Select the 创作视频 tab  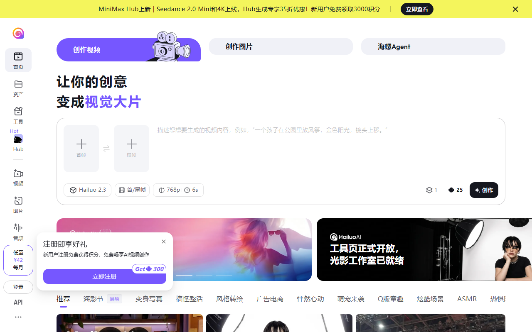(x=128, y=50)
